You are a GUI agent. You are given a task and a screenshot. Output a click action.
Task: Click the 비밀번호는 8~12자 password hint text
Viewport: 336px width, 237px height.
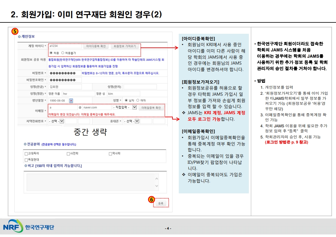[120, 73]
